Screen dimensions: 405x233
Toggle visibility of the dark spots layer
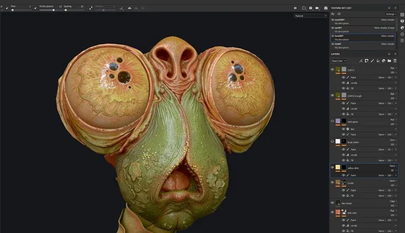(332, 121)
